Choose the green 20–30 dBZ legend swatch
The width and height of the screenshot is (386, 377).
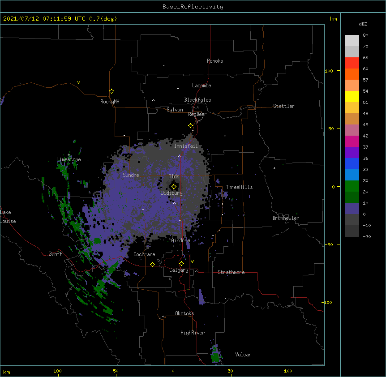point(352,186)
